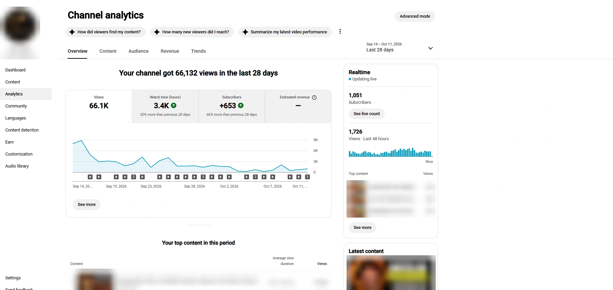The height and width of the screenshot is (290, 613).
Task: Click the Advanced mode button
Action: (x=415, y=16)
